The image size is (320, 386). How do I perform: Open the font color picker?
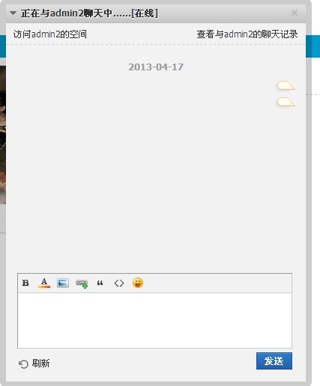point(44,283)
